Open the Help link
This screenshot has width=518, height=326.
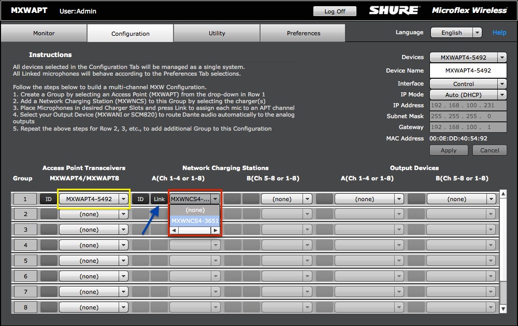499,33
